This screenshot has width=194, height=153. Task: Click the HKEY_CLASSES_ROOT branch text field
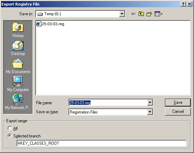[x=101, y=143]
